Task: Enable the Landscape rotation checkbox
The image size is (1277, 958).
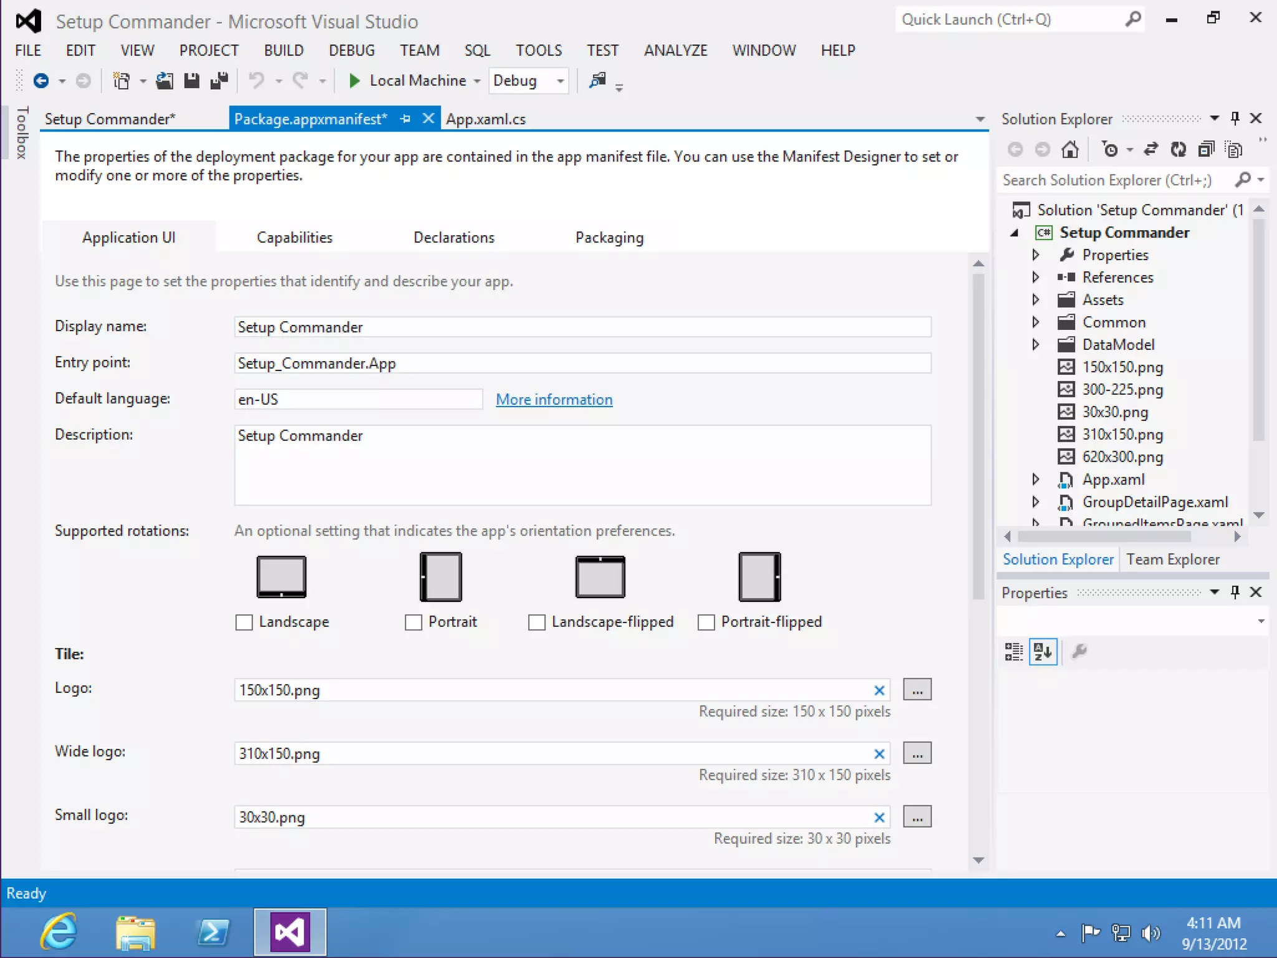Action: pos(244,622)
